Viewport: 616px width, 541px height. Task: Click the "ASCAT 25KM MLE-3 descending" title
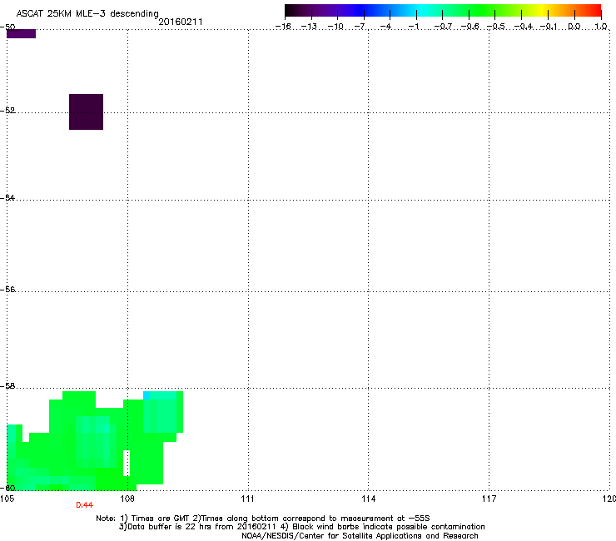coord(87,13)
